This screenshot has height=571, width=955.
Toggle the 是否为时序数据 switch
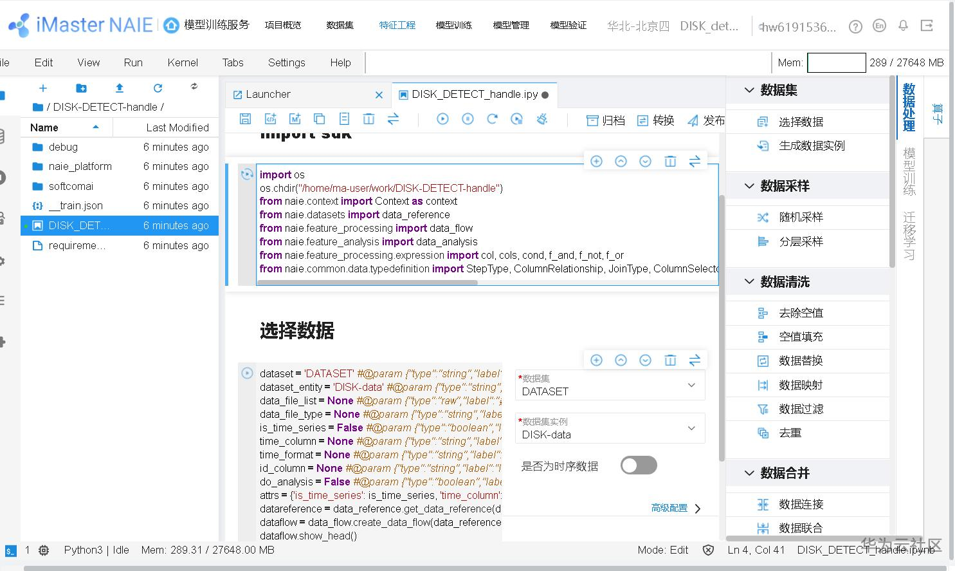[x=639, y=465]
